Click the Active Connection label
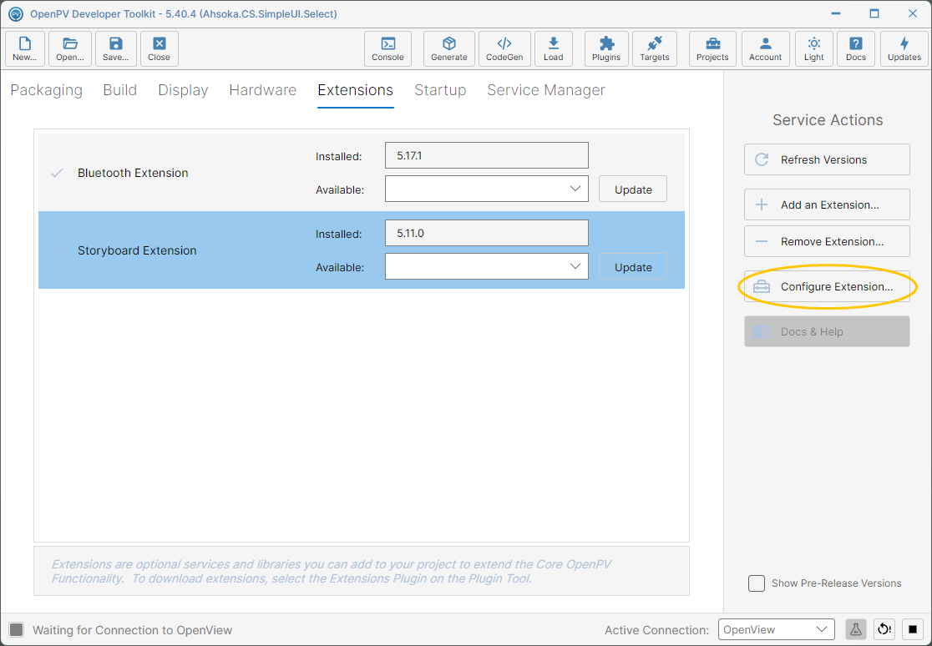Screen dimensions: 932x646 click(656, 630)
